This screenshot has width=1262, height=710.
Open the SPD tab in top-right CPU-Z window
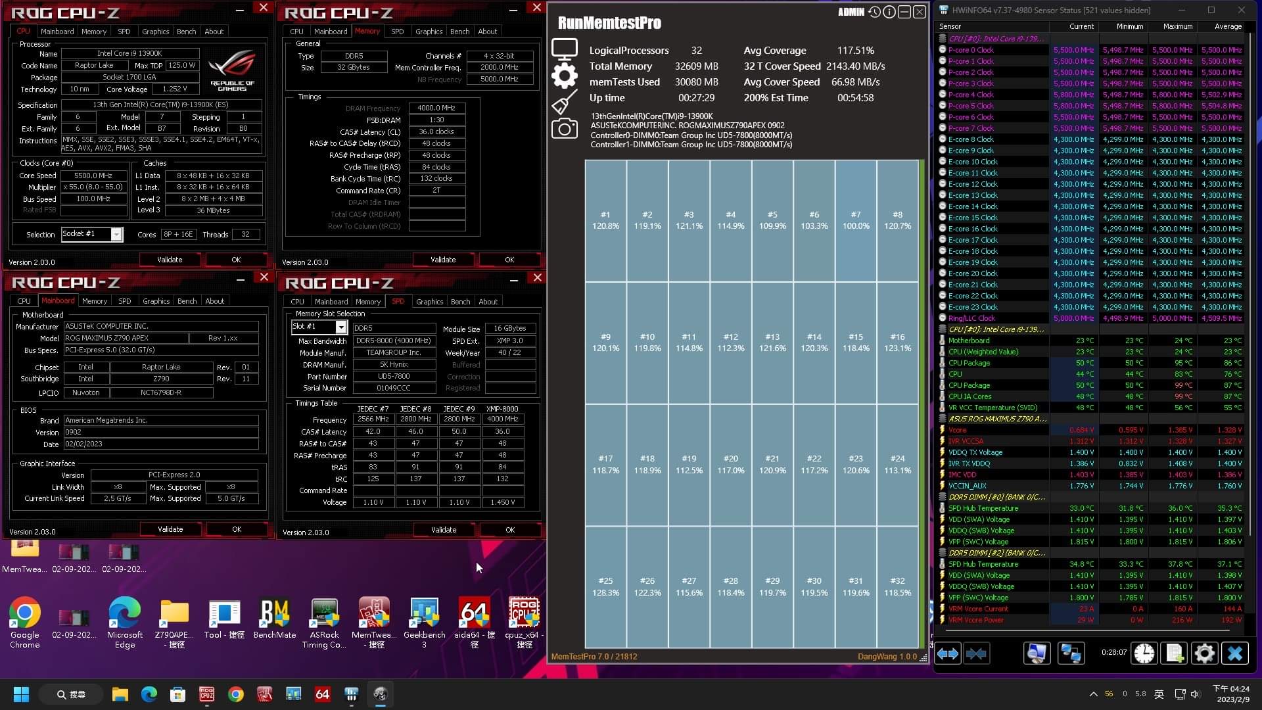pos(398,31)
